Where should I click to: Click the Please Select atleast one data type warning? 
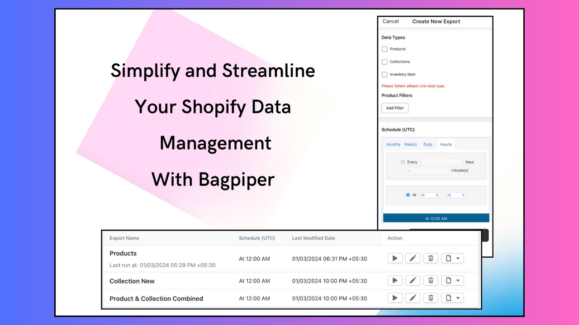413,86
